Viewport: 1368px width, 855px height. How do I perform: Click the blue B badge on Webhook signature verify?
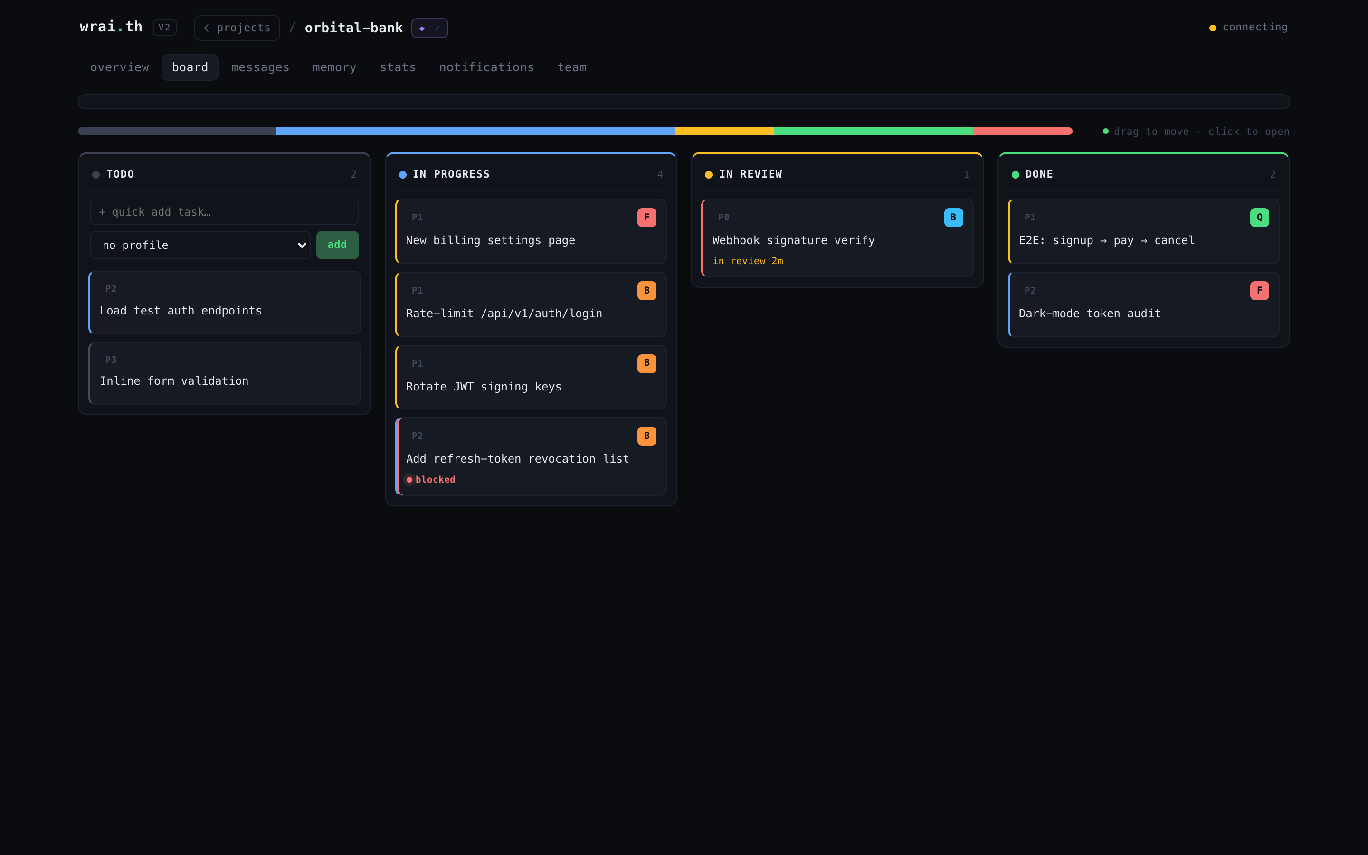coord(953,217)
